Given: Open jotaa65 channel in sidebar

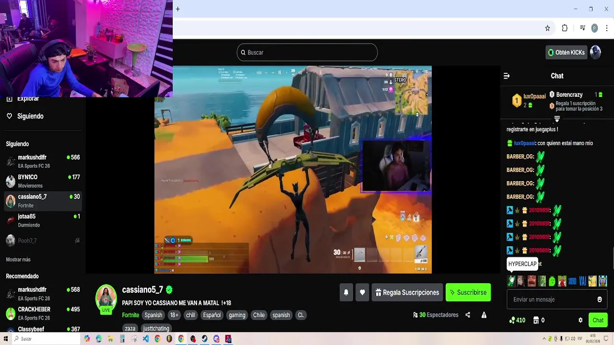Looking at the screenshot, I should (43, 220).
